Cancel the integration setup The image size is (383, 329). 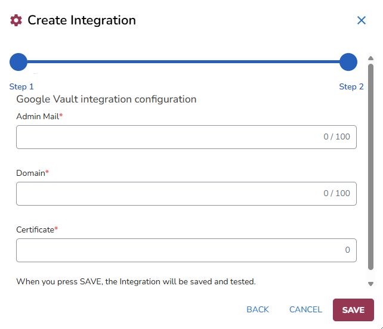[x=305, y=310]
